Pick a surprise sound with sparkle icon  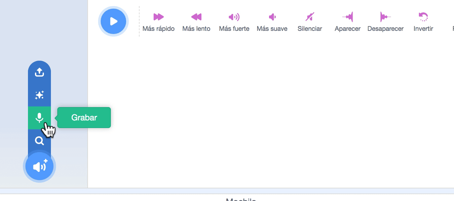39,95
